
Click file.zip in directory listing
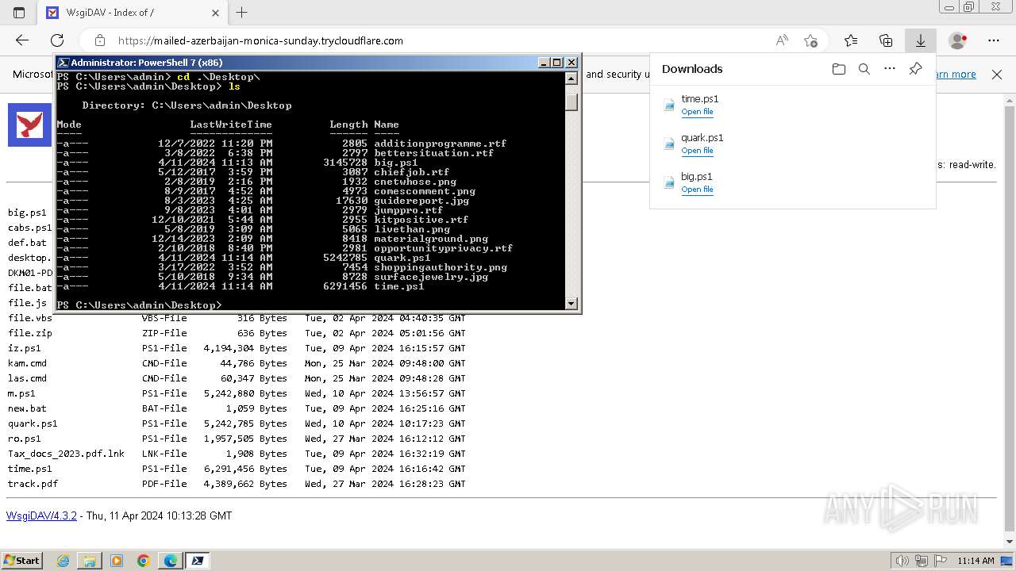click(x=30, y=333)
